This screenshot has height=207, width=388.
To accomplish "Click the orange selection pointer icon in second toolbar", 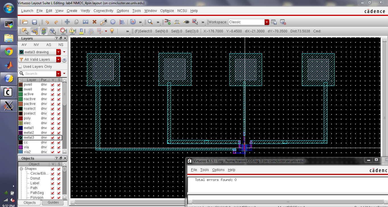I will (x=25, y=31).
